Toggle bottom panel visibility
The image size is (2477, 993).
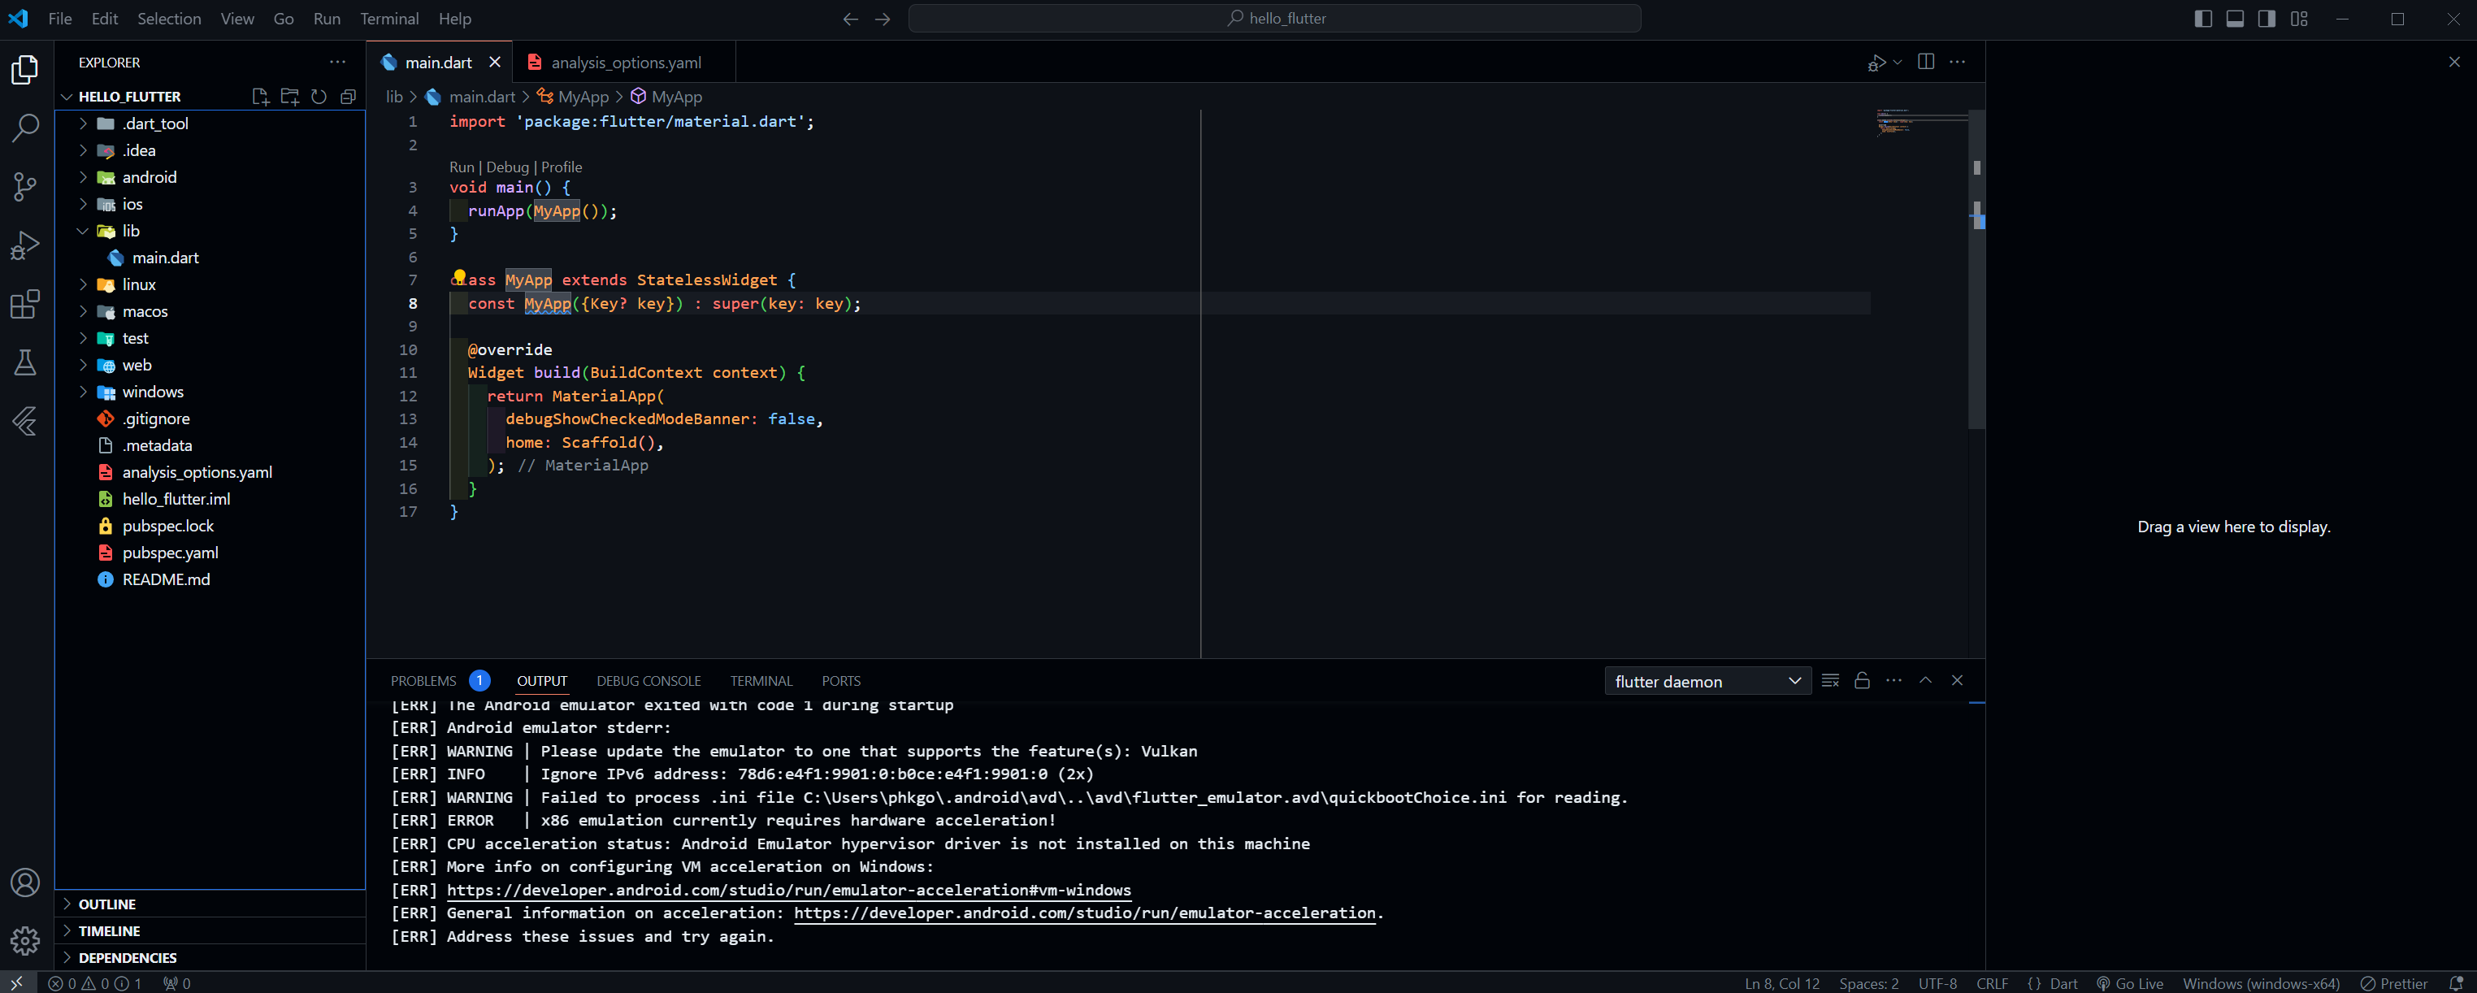pos(2235,18)
